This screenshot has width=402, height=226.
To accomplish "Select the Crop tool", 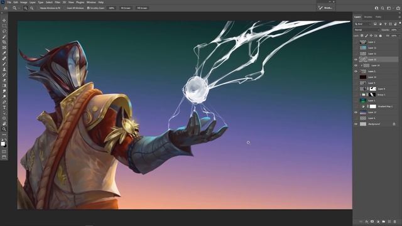I will tap(4, 42).
